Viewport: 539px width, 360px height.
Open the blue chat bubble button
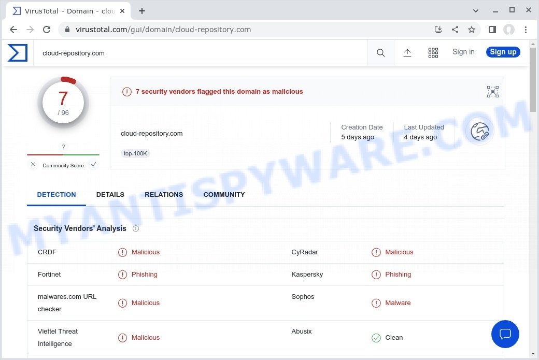point(505,334)
